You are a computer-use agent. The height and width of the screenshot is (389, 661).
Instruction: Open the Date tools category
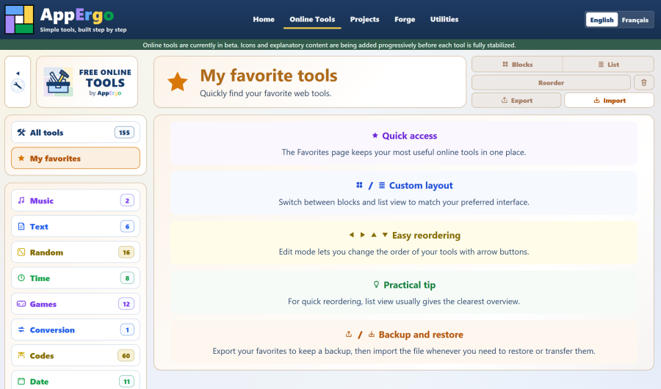coord(76,381)
